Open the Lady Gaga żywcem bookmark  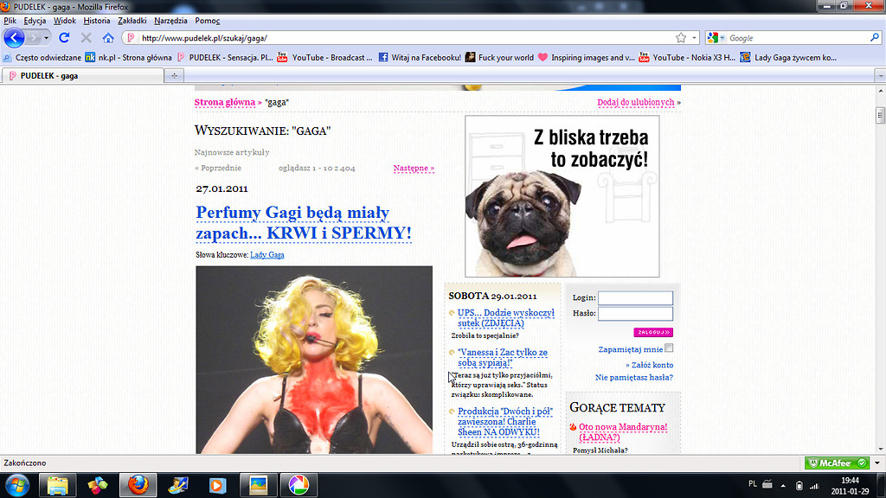click(788, 58)
